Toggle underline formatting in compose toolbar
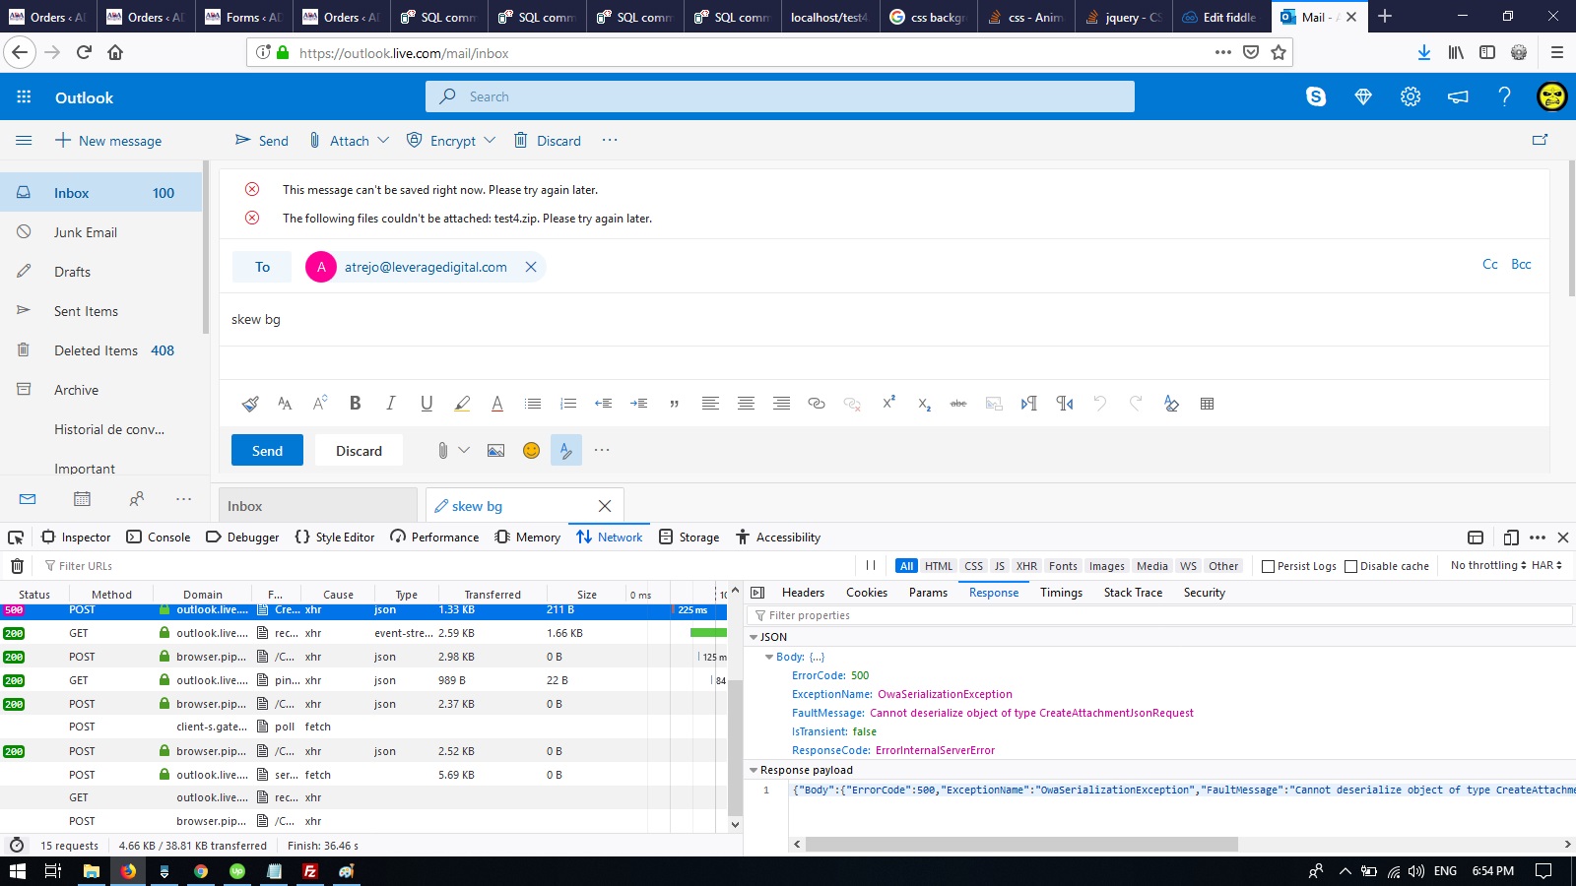The image size is (1576, 886). pos(427,403)
